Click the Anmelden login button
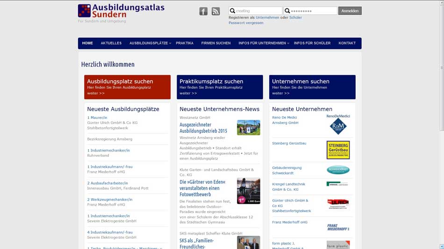 [350, 11]
